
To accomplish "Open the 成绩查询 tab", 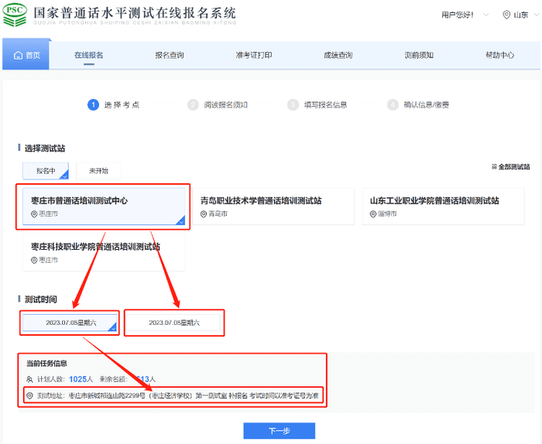I will point(338,56).
